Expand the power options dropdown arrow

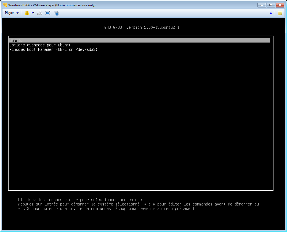pyautogui.click(x=33, y=13)
